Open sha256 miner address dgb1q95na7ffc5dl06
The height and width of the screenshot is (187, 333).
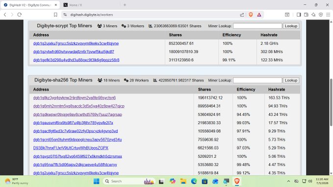[x=75, y=165]
